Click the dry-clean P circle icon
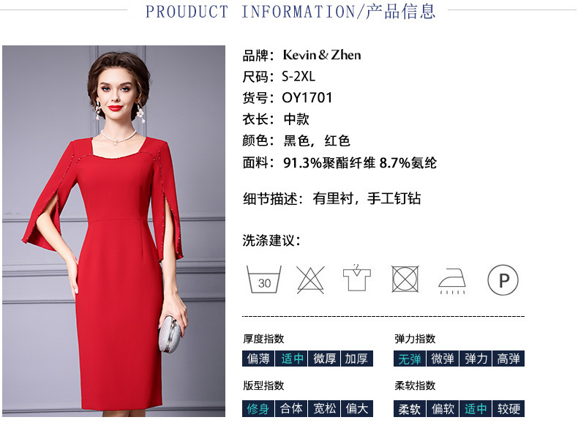Viewport: 578px width, 439px height. pos(503,279)
